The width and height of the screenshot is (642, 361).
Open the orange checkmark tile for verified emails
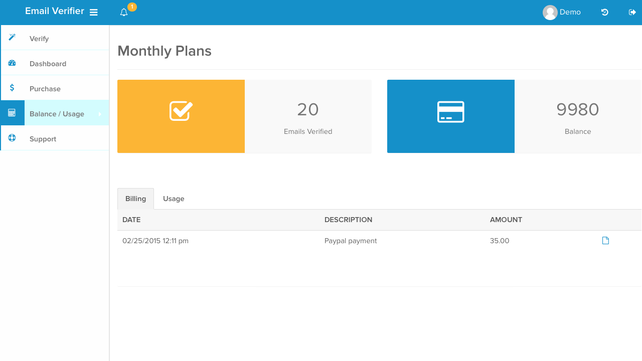[181, 116]
